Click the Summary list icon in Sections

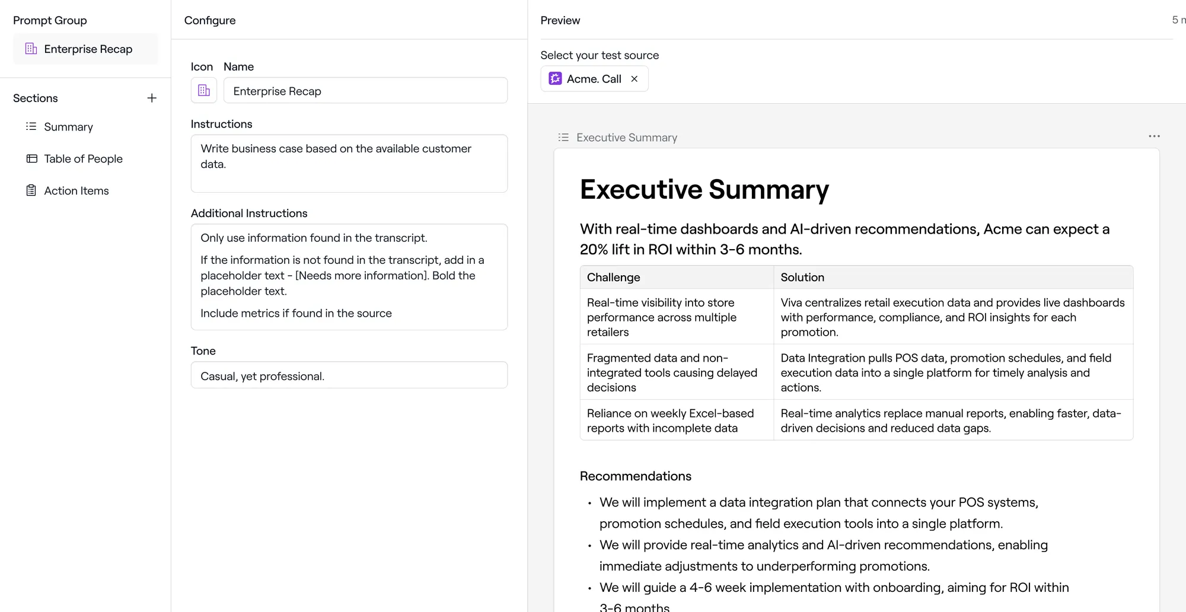(x=31, y=126)
